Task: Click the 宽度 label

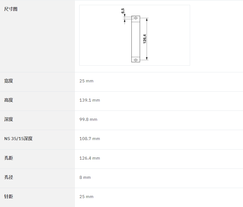Action: pyautogui.click(x=8, y=81)
